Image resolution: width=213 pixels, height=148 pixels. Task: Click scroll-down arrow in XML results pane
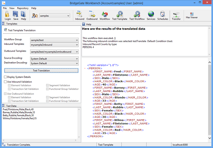point(209,138)
